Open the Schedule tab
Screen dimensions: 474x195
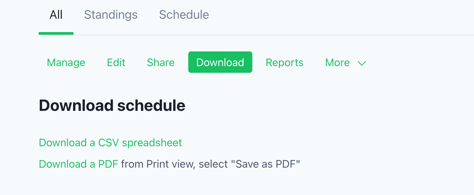tap(184, 15)
